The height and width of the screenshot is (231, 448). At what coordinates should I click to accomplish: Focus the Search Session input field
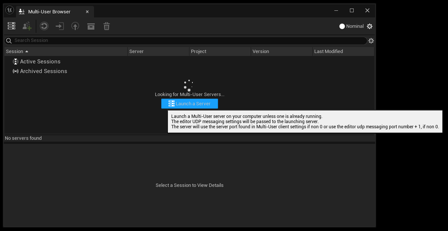point(186,40)
